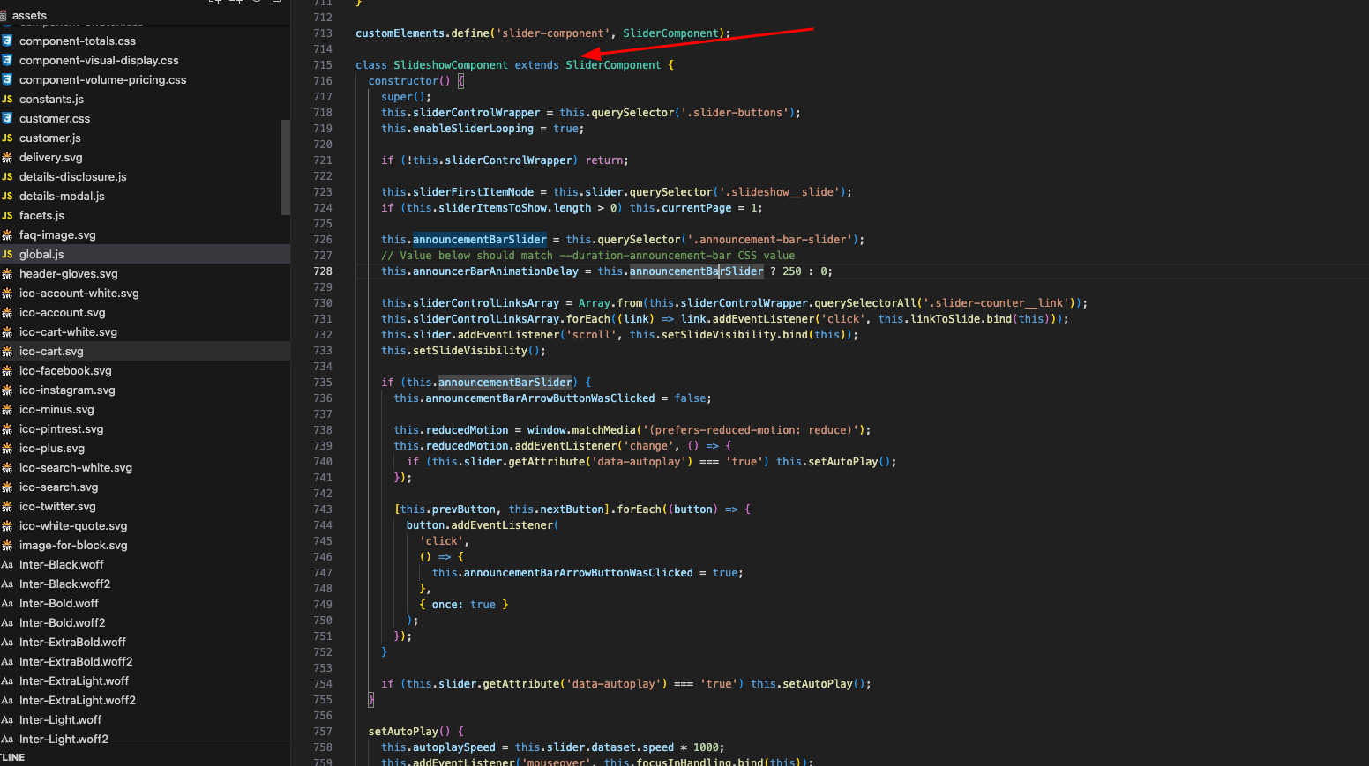Click line number 715 in the gutter
The width and height of the screenshot is (1369, 766).
pos(323,65)
